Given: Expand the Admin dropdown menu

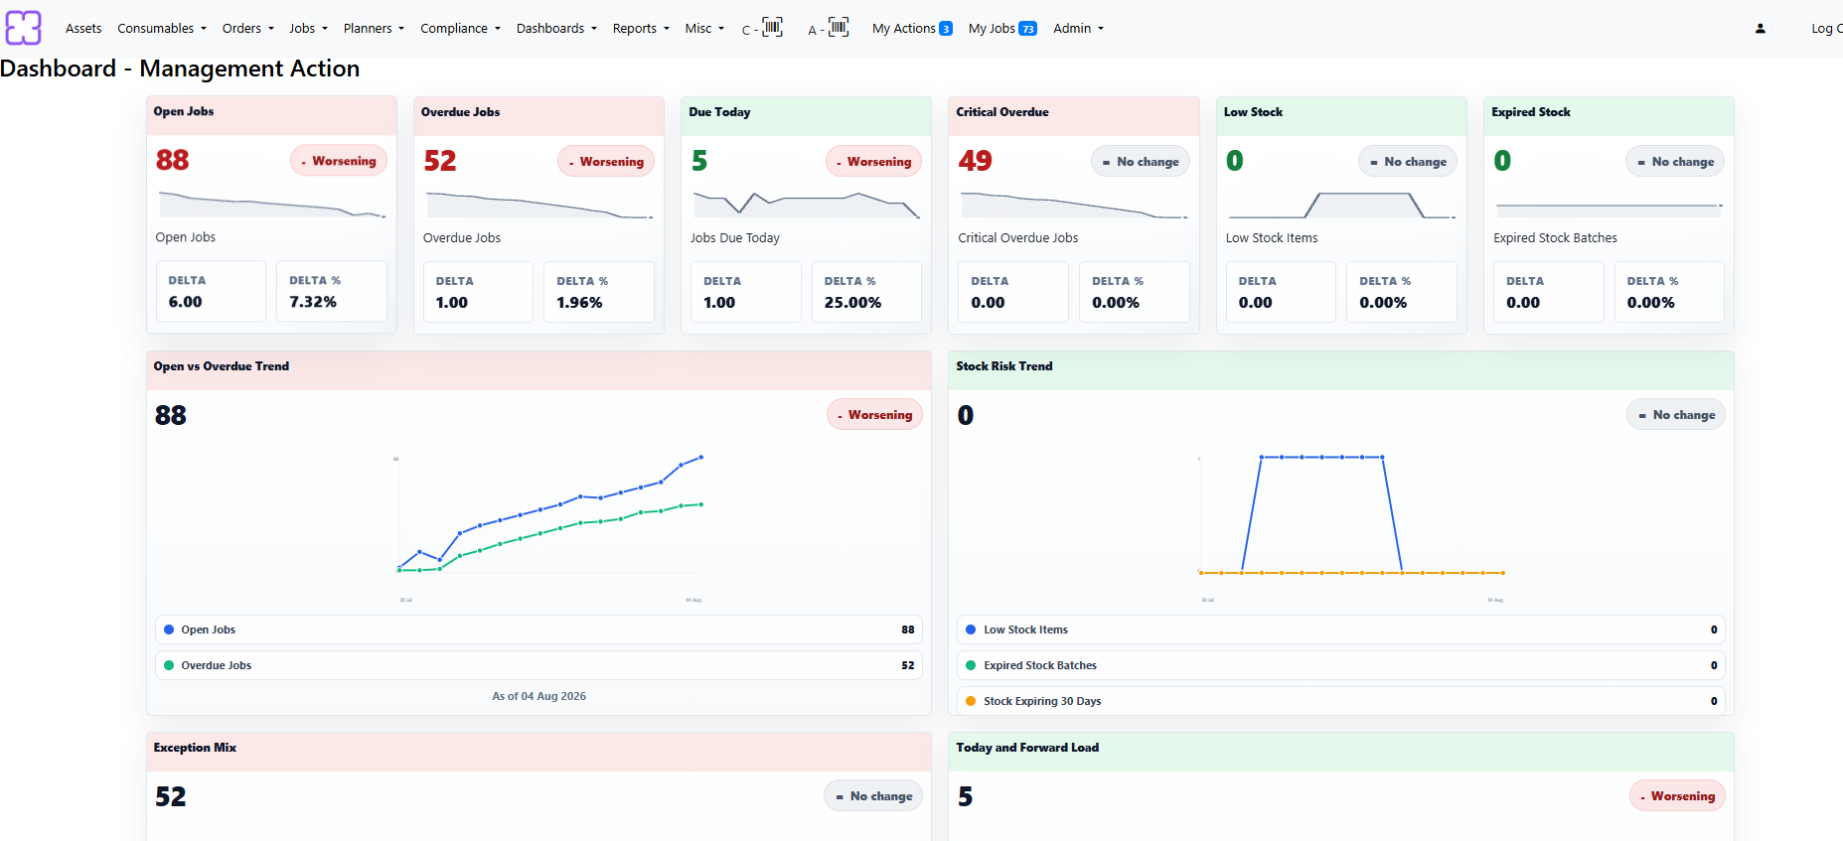Looking at the screenshot, I should pos(1078,29).
